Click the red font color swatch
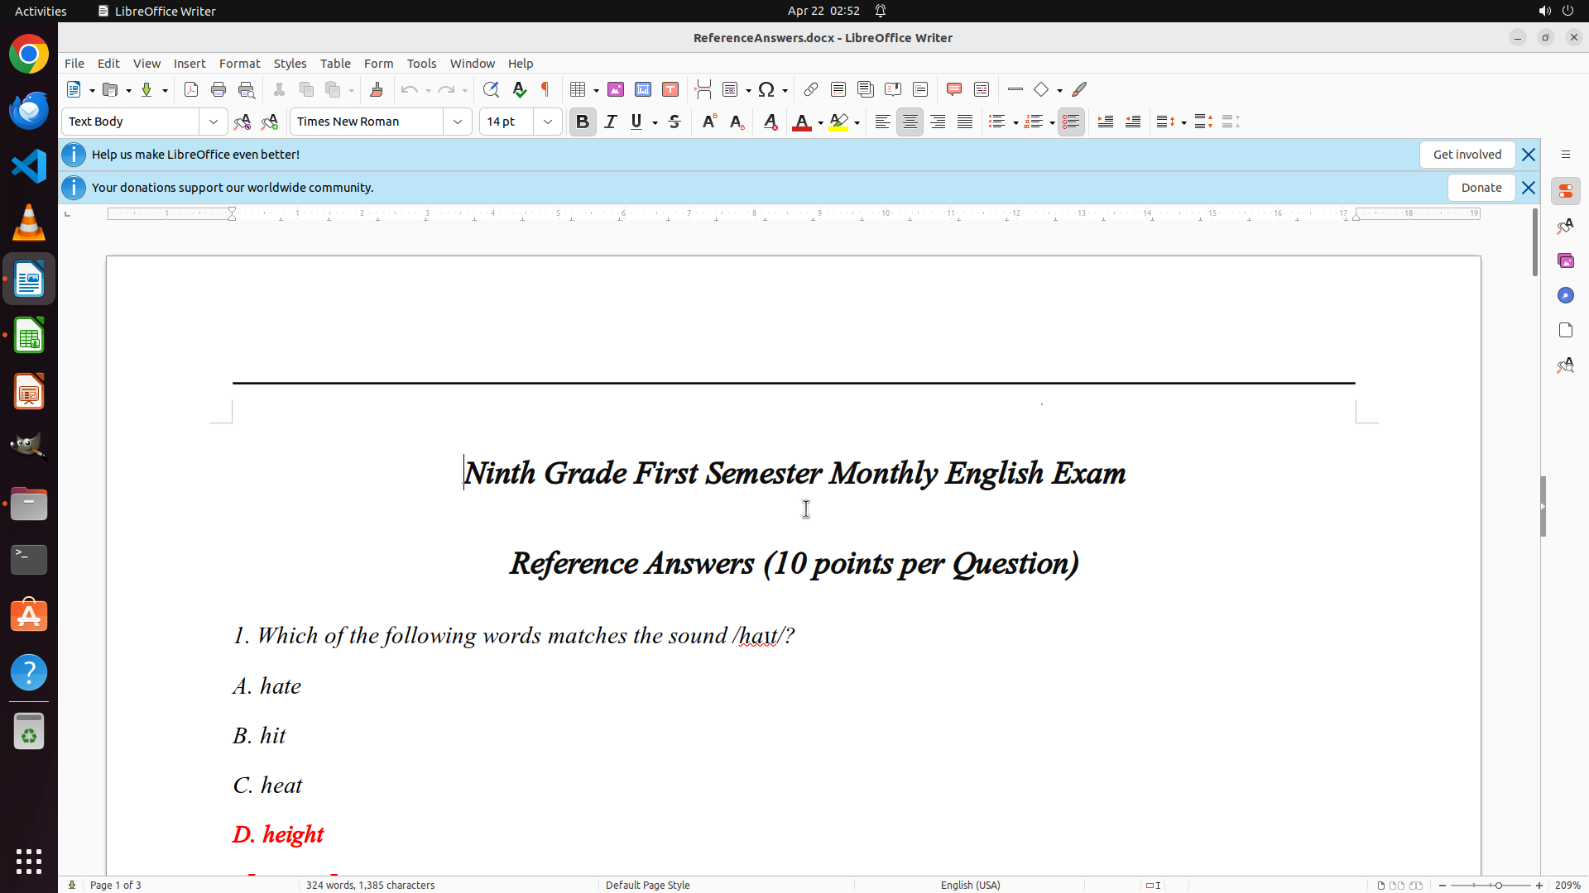1589x893 pixels. (x=801, y=122)
